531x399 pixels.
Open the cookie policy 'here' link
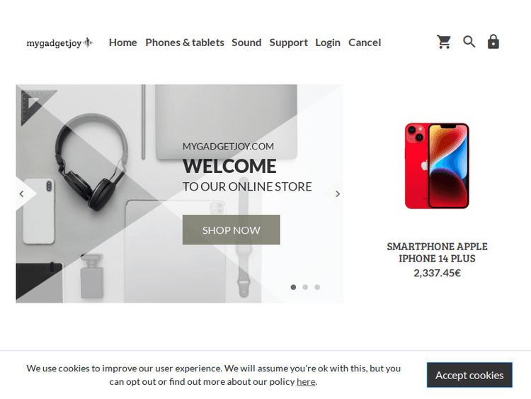point(306,382)
